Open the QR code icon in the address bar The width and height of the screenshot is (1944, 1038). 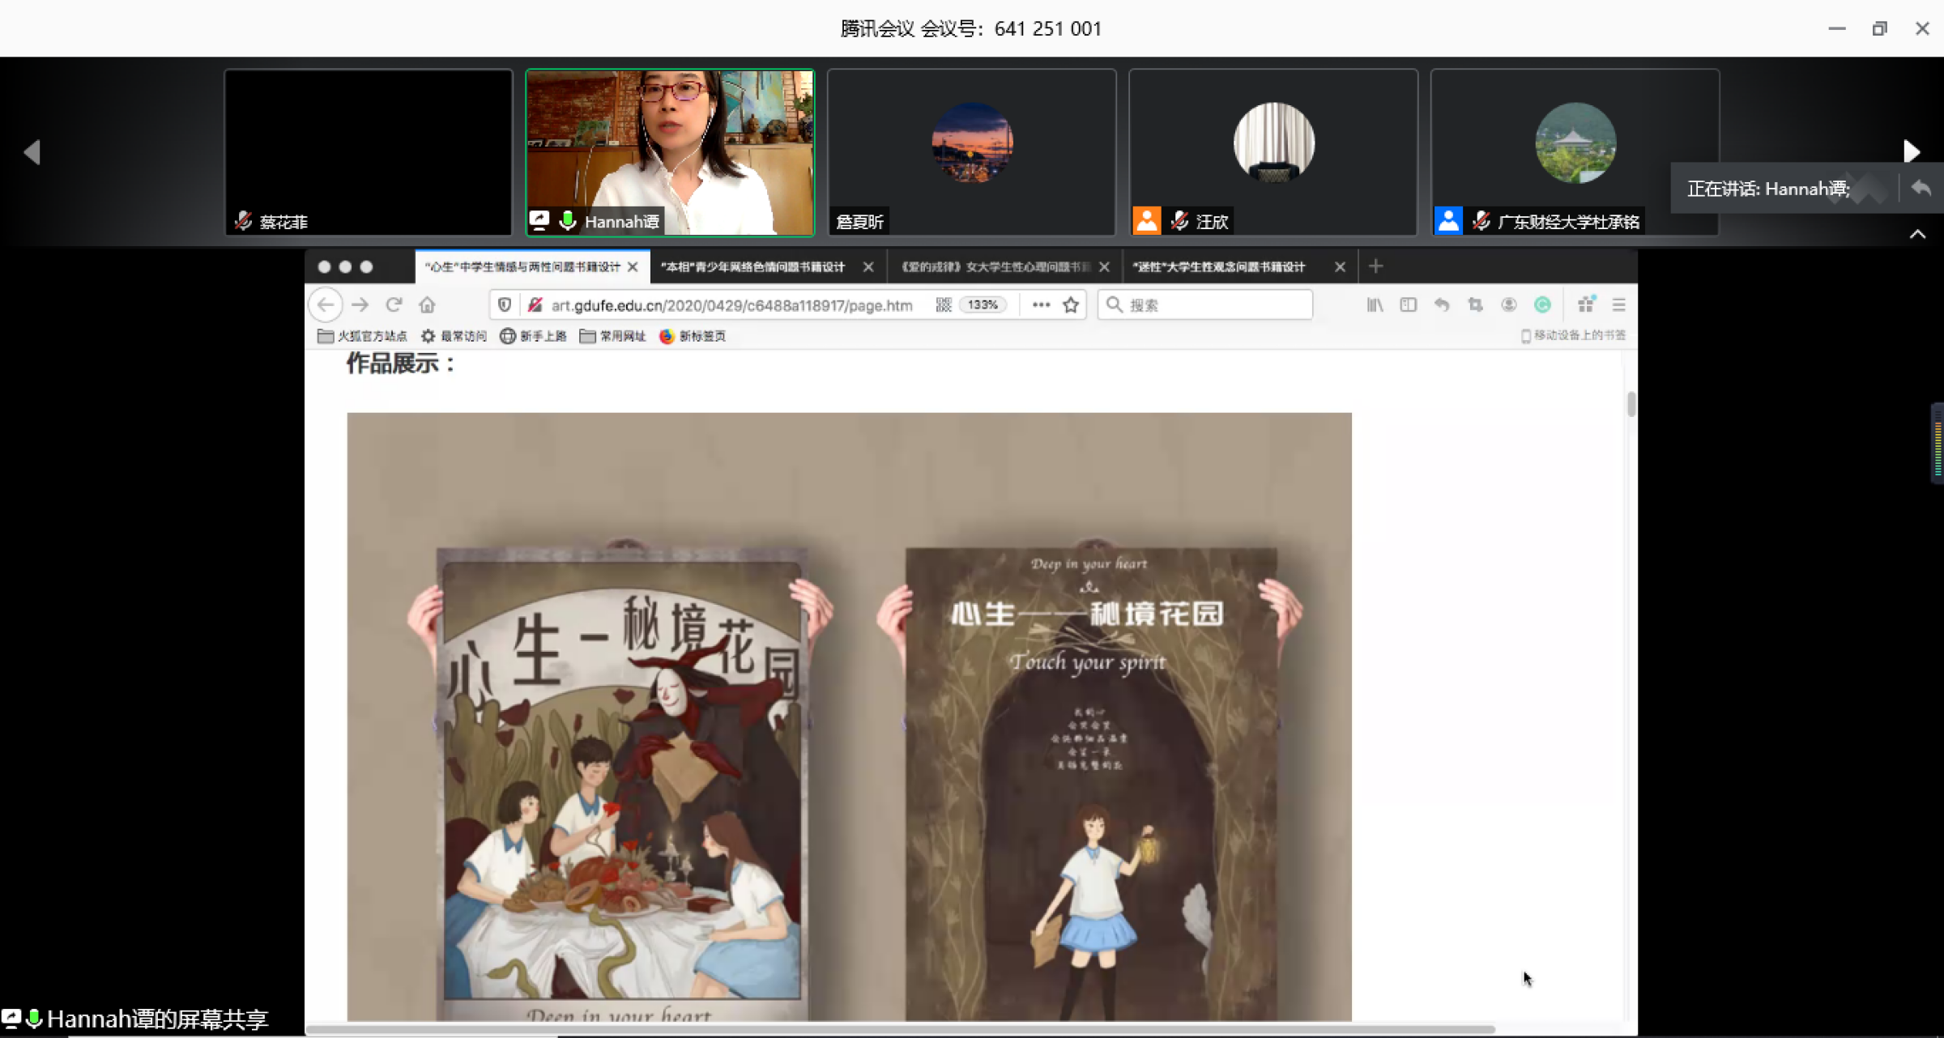944,304
